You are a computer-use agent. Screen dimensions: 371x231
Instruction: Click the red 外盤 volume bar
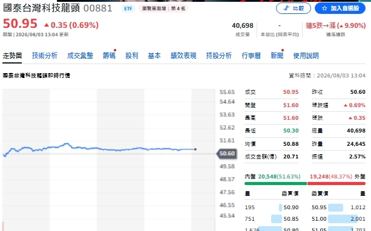coord(337,183)
